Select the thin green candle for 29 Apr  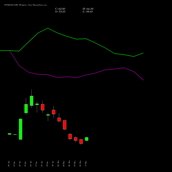pyautogui.click(x=48, y=115)
